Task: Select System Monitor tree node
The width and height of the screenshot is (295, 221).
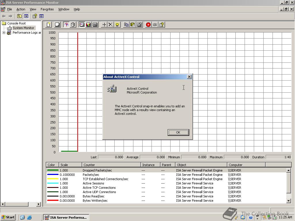Action: 23,28
